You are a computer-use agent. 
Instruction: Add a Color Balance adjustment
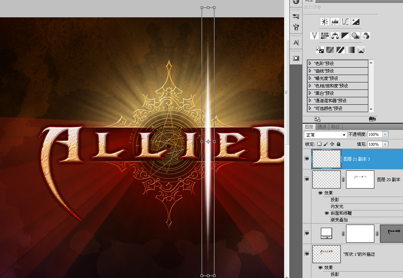coord(335,36)
